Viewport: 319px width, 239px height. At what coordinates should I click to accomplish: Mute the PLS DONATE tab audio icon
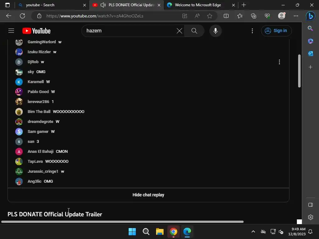103,5
